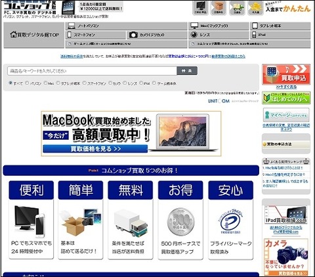
Task: Click the コムショップ買取 site logo
Action: coord(30,8)
